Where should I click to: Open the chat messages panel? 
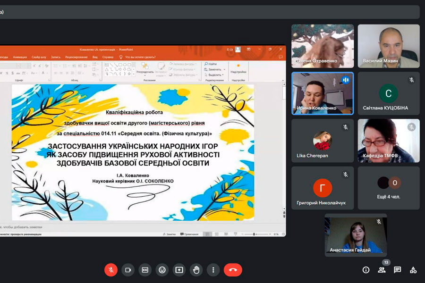(x=398, y=270)
